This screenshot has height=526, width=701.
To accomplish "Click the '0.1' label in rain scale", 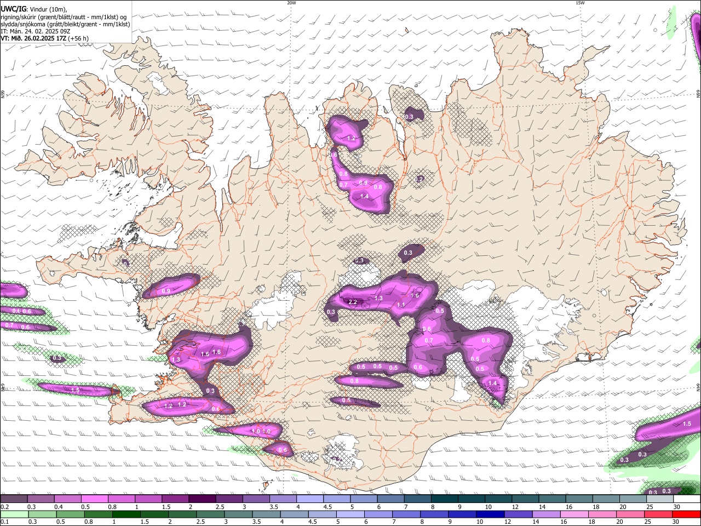I will point(4,522).
